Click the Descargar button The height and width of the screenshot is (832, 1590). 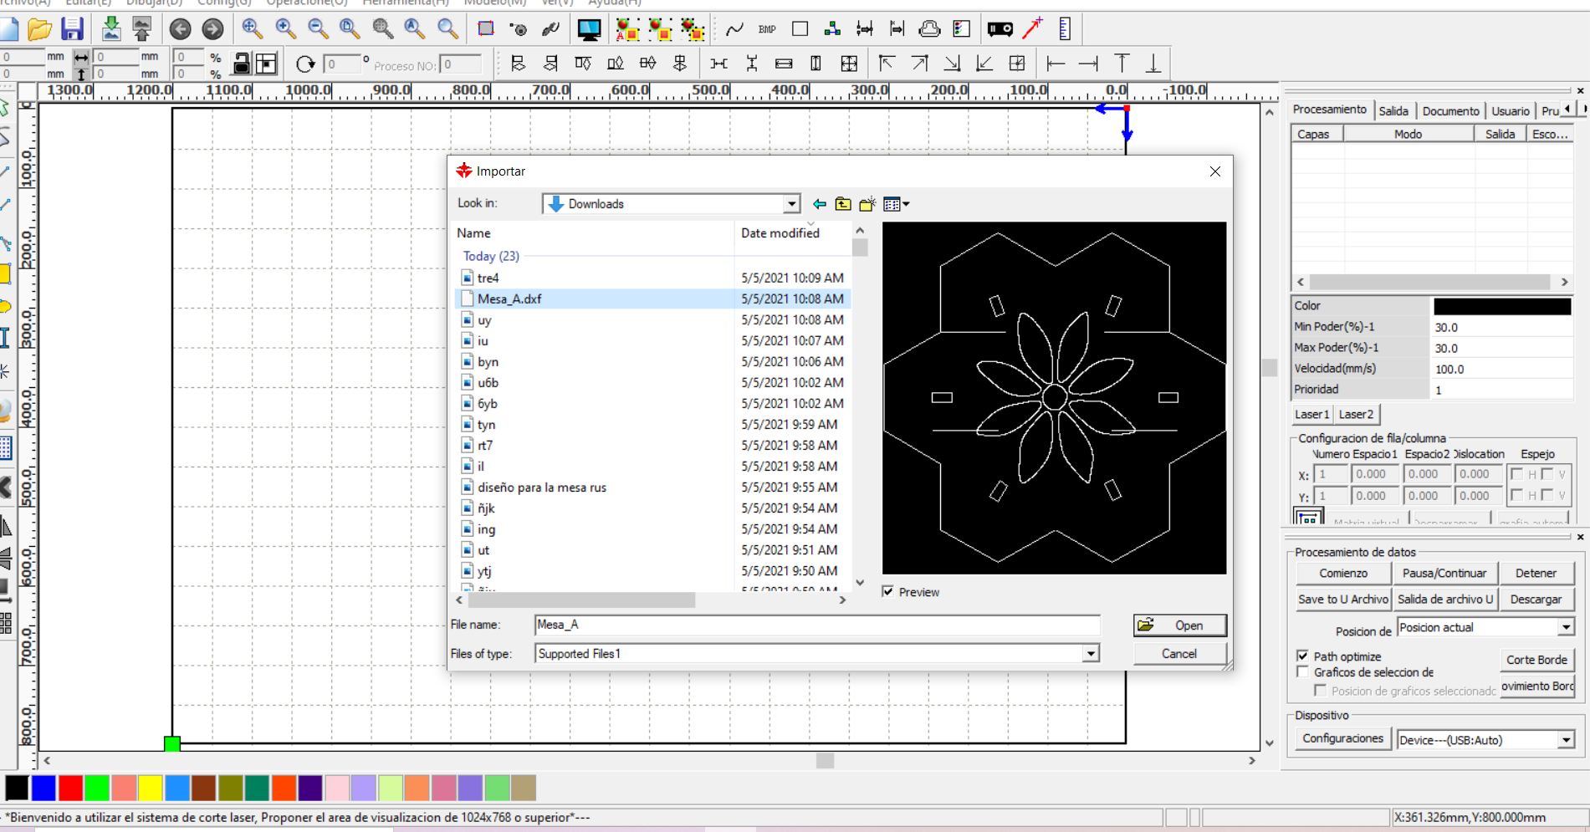[x=1536, y=599]
